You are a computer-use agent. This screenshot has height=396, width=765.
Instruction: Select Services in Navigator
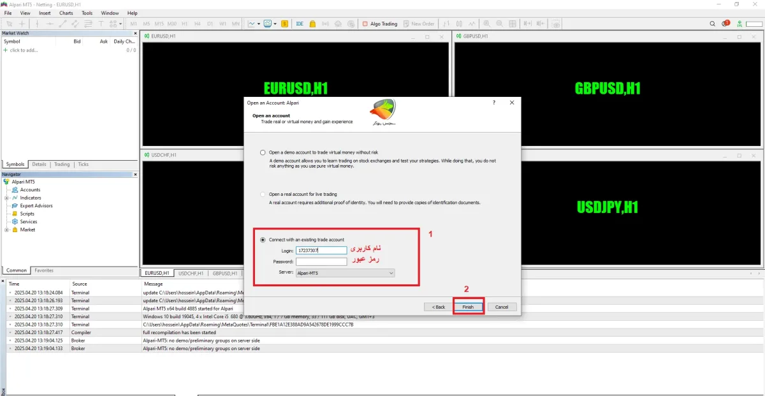tap(29, 222)
